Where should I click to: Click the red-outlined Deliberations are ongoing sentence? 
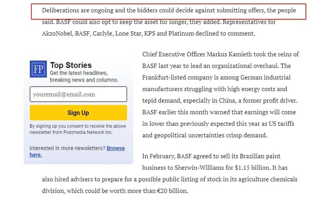tap(169, 11)
